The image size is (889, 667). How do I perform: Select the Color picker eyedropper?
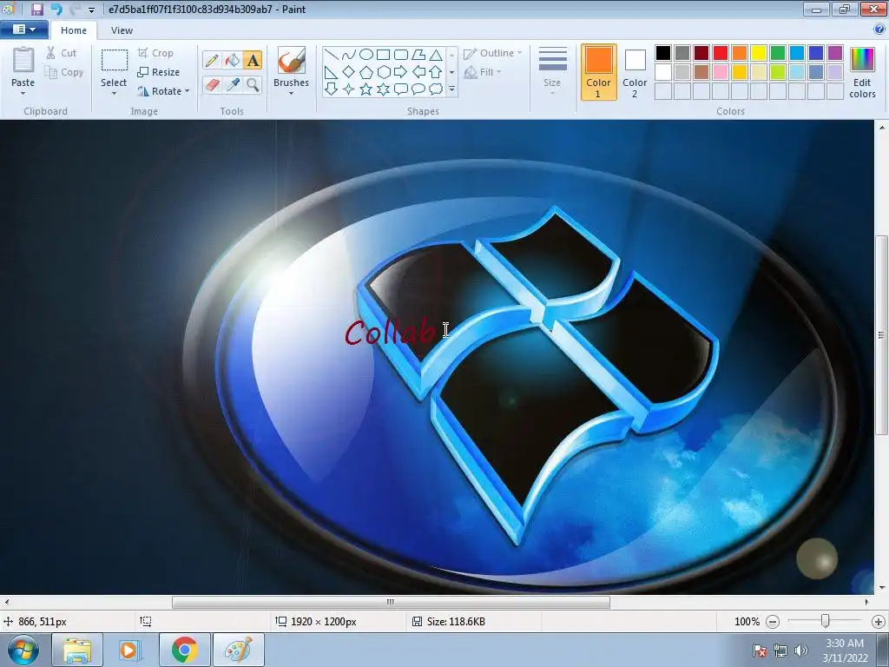pyautogui.click(x=232, y=85)
